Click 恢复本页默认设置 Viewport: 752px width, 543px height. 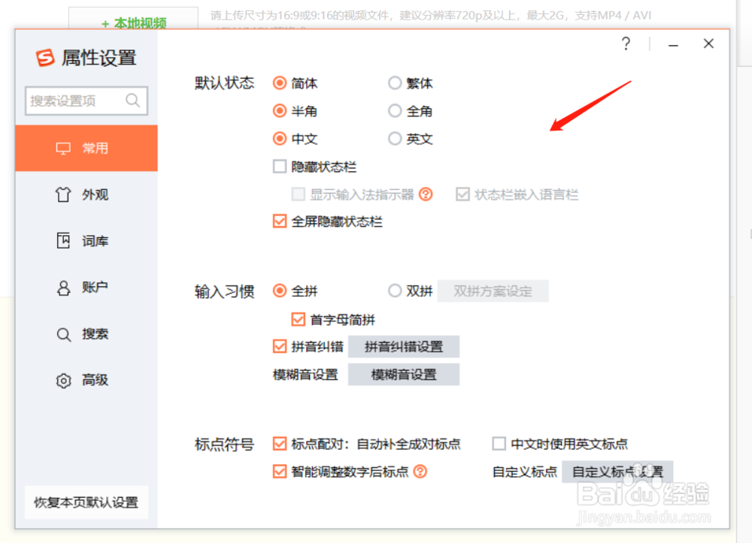[x=86, y=502]
